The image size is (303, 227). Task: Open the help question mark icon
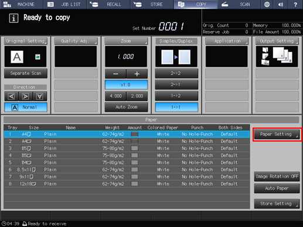click(295, 4)
